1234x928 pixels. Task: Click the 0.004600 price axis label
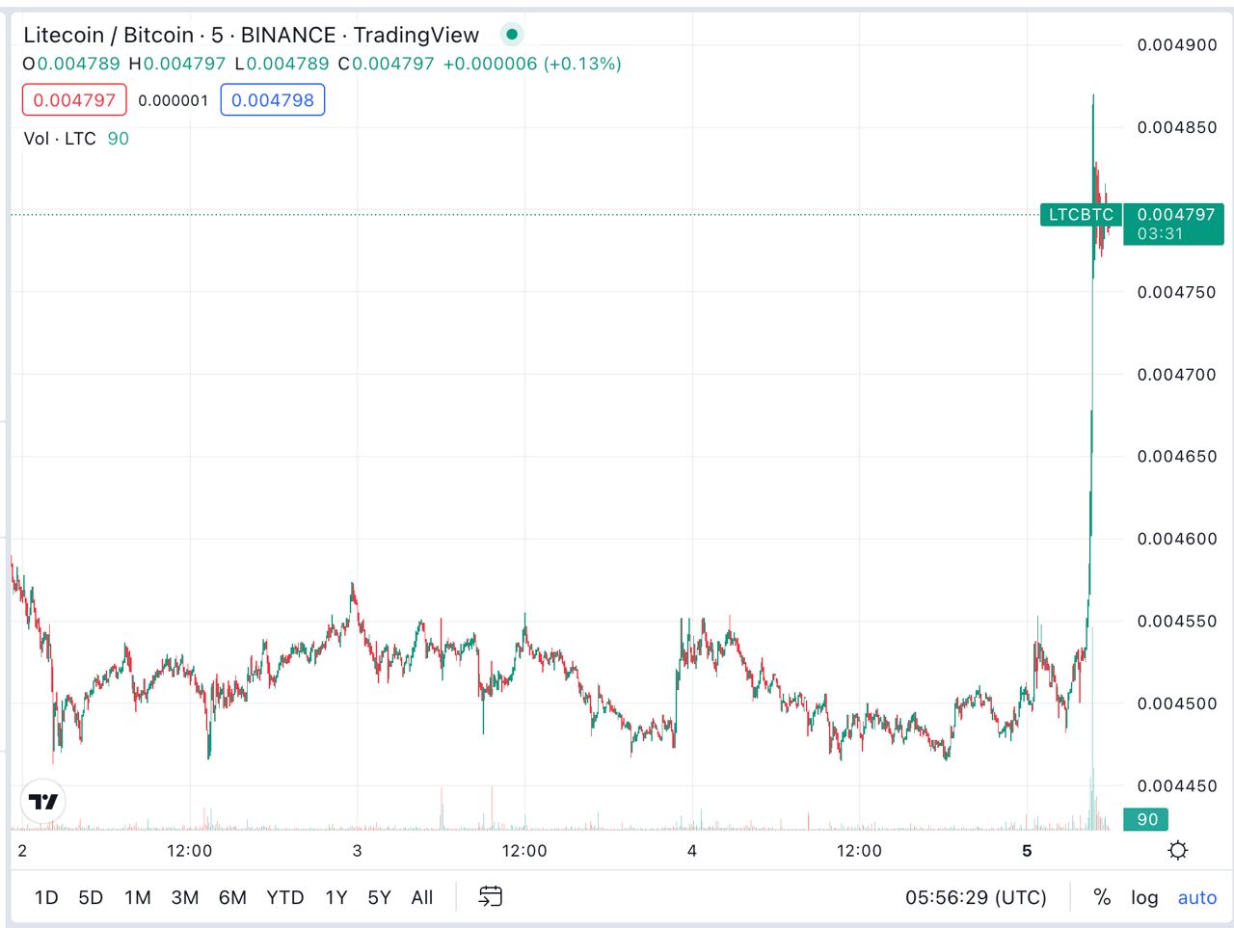click(1177, 539)
